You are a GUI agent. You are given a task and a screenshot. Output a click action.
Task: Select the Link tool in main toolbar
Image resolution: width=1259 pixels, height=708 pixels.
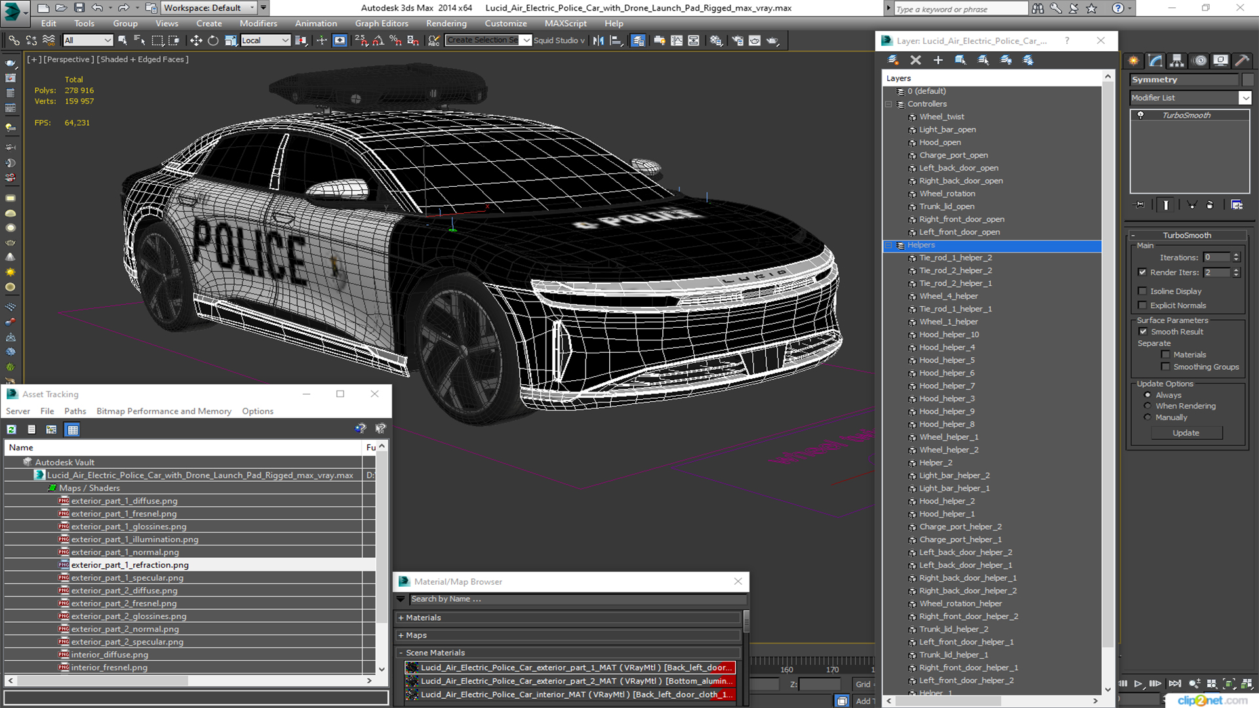tap(14, 41)
